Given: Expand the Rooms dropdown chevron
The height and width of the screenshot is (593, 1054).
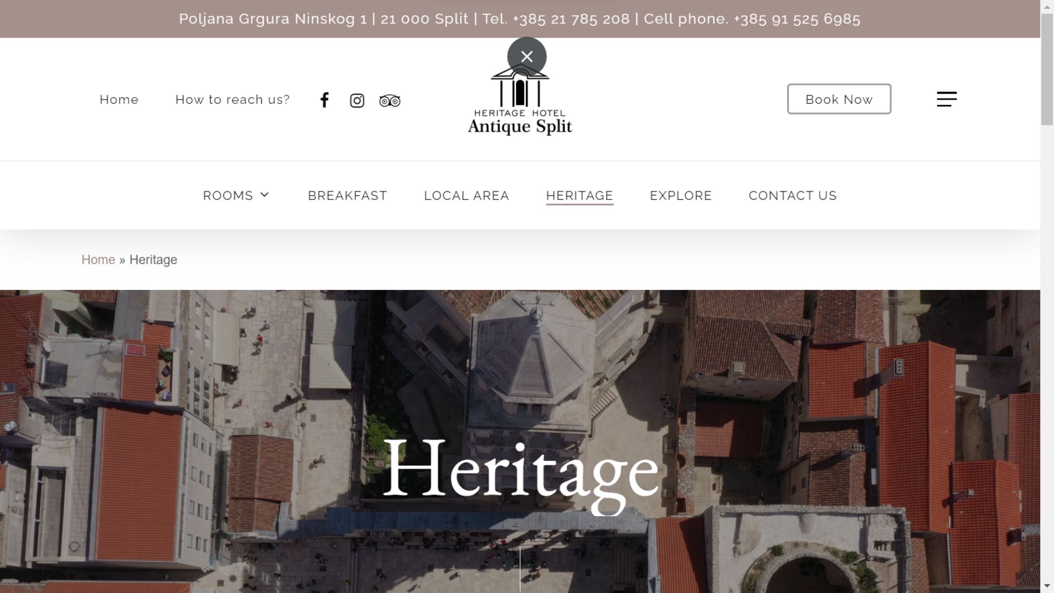Looking at the screenshot, I should click(x=265, y=195).
